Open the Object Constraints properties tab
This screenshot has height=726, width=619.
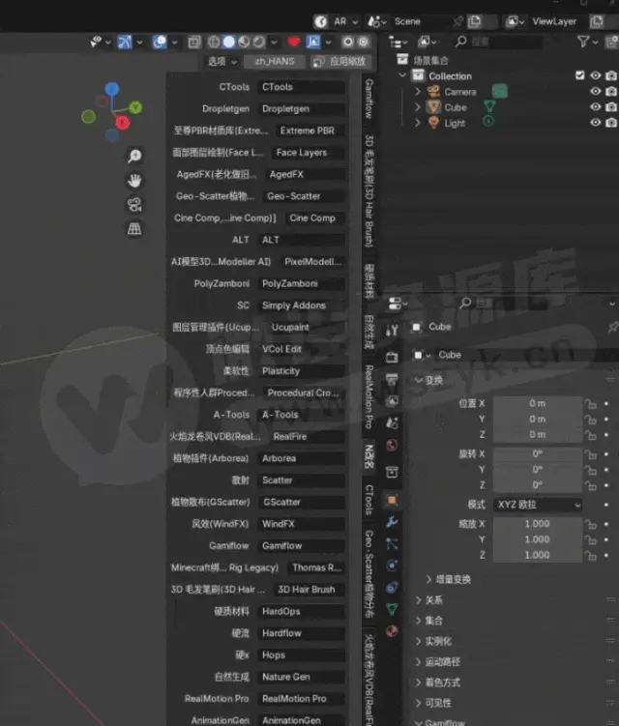392,588
